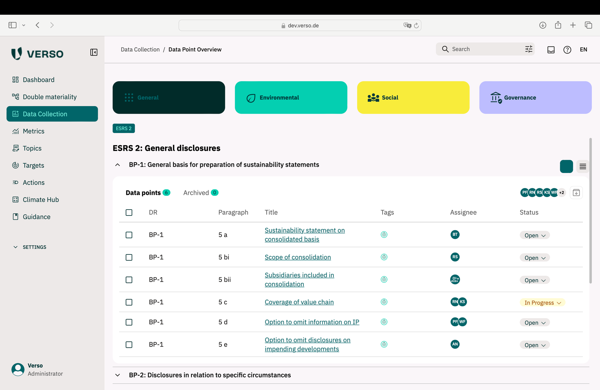Viewport: 600px width, 390px height.
Task: Collapse the Verso sidebar panel icon
Action: 94,52
